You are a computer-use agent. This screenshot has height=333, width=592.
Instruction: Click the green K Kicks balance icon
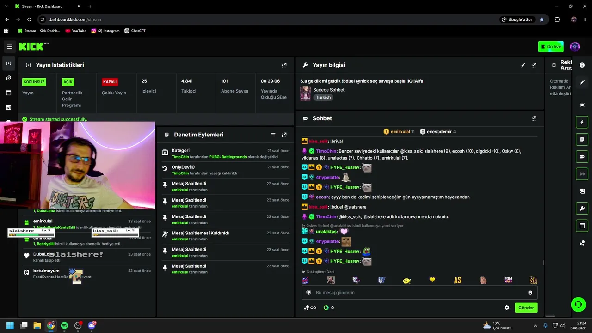[x=326, y=308]
